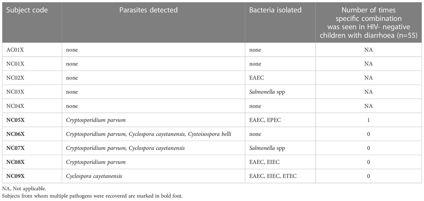Click the NC06X three-parasite list cell
424x201 pixels.
click(149, 134)
